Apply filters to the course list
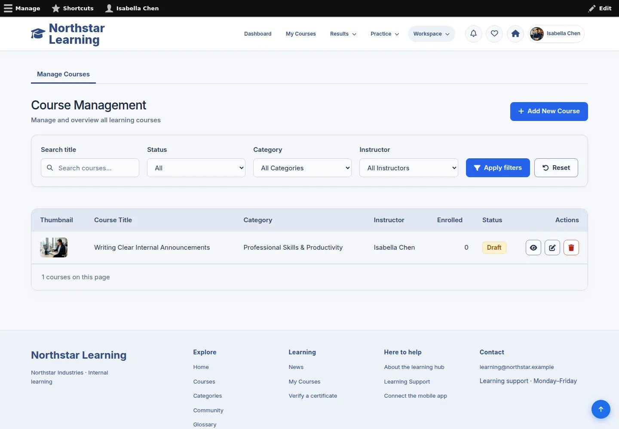This screenshot has height=429, width=619. [498, 168]
